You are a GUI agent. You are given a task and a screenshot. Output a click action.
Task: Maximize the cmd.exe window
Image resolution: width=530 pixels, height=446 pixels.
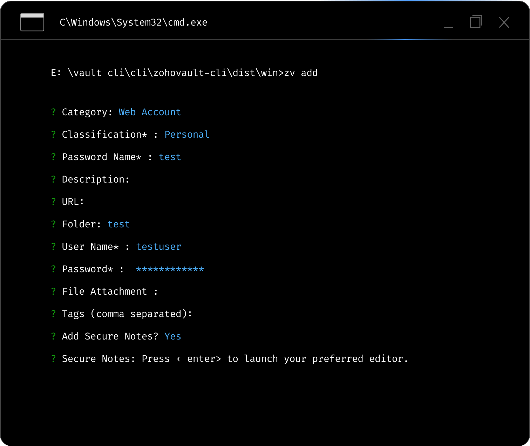coord(476,21)
